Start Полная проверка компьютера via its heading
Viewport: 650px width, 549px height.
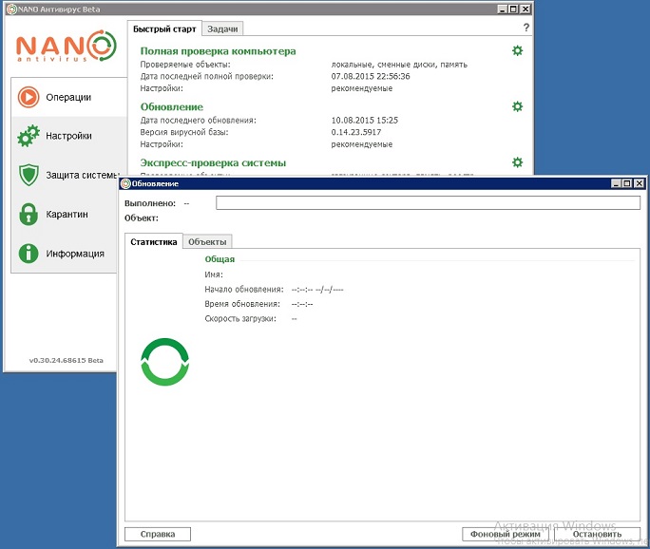218,51
